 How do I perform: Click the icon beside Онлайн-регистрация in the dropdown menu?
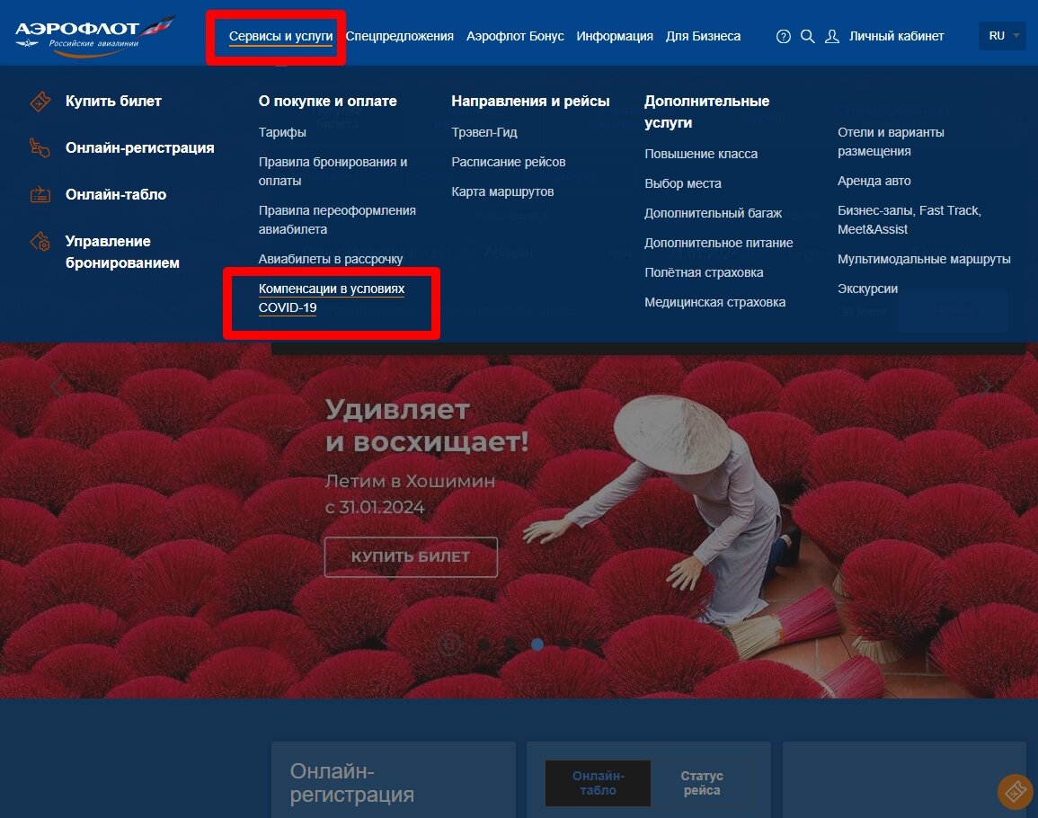(x=40, y=147)
